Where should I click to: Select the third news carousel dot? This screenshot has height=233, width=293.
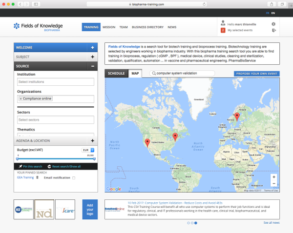(x=196, y=223)
